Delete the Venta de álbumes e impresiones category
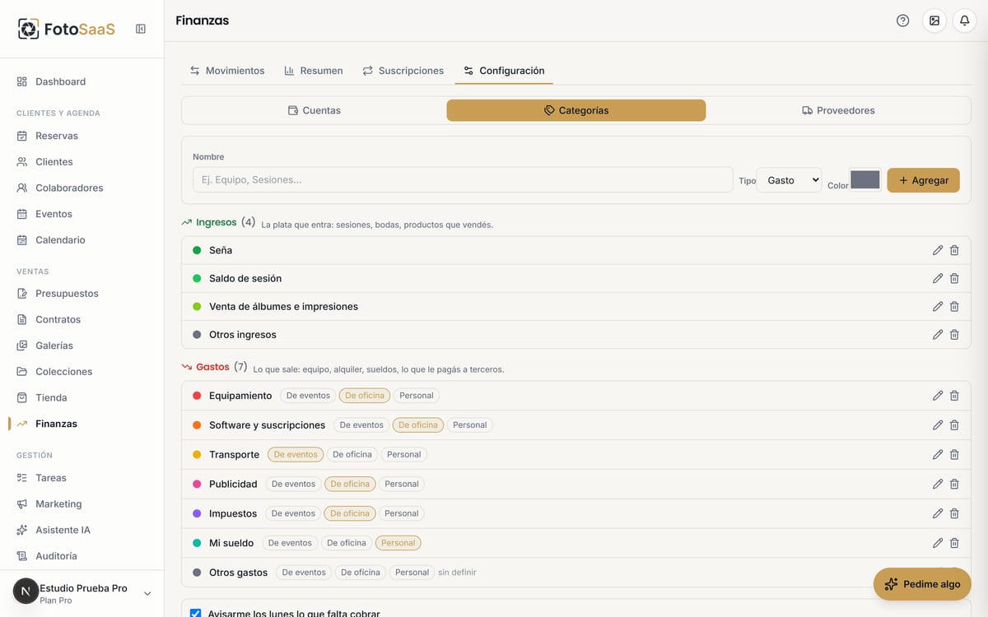Viewport: 988px width, 617px height. coord(954,306)
